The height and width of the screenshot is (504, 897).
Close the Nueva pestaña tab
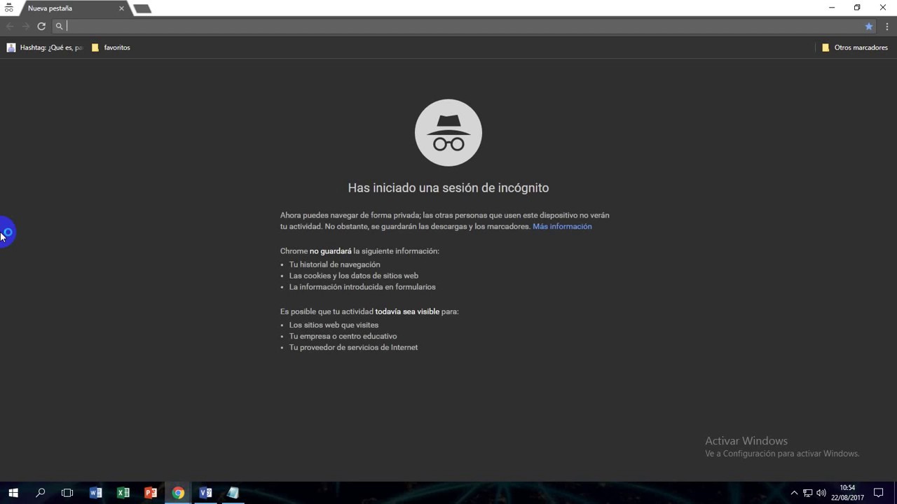coord(121,8)
